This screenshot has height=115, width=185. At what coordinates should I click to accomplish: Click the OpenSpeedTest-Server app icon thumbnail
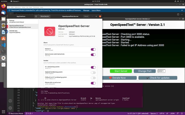pos(50,31)
